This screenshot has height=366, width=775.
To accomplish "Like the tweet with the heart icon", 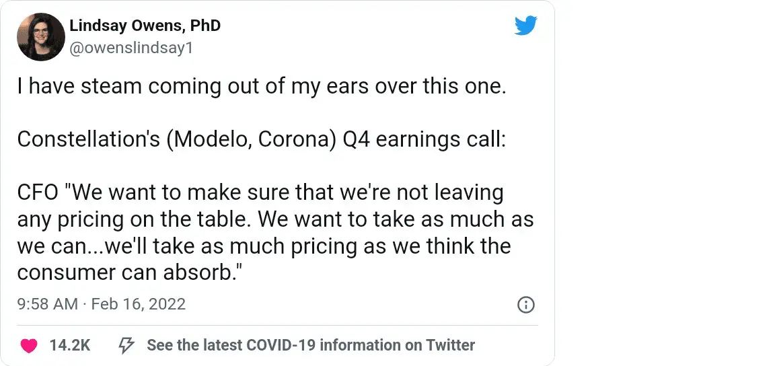I will coord(28,346).
